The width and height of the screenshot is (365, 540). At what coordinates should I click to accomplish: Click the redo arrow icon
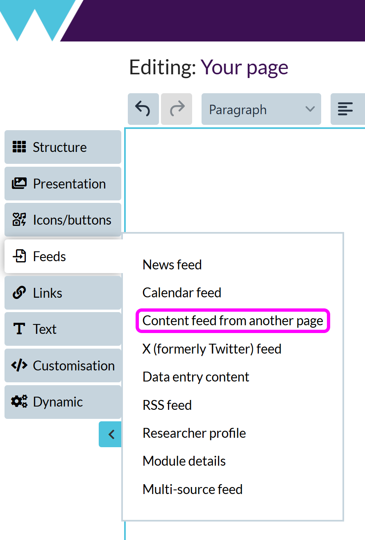click(x=177, y=109)
